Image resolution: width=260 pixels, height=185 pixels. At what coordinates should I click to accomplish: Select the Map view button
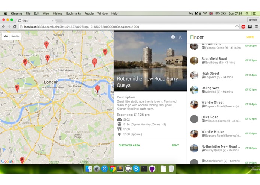(6, 36)
